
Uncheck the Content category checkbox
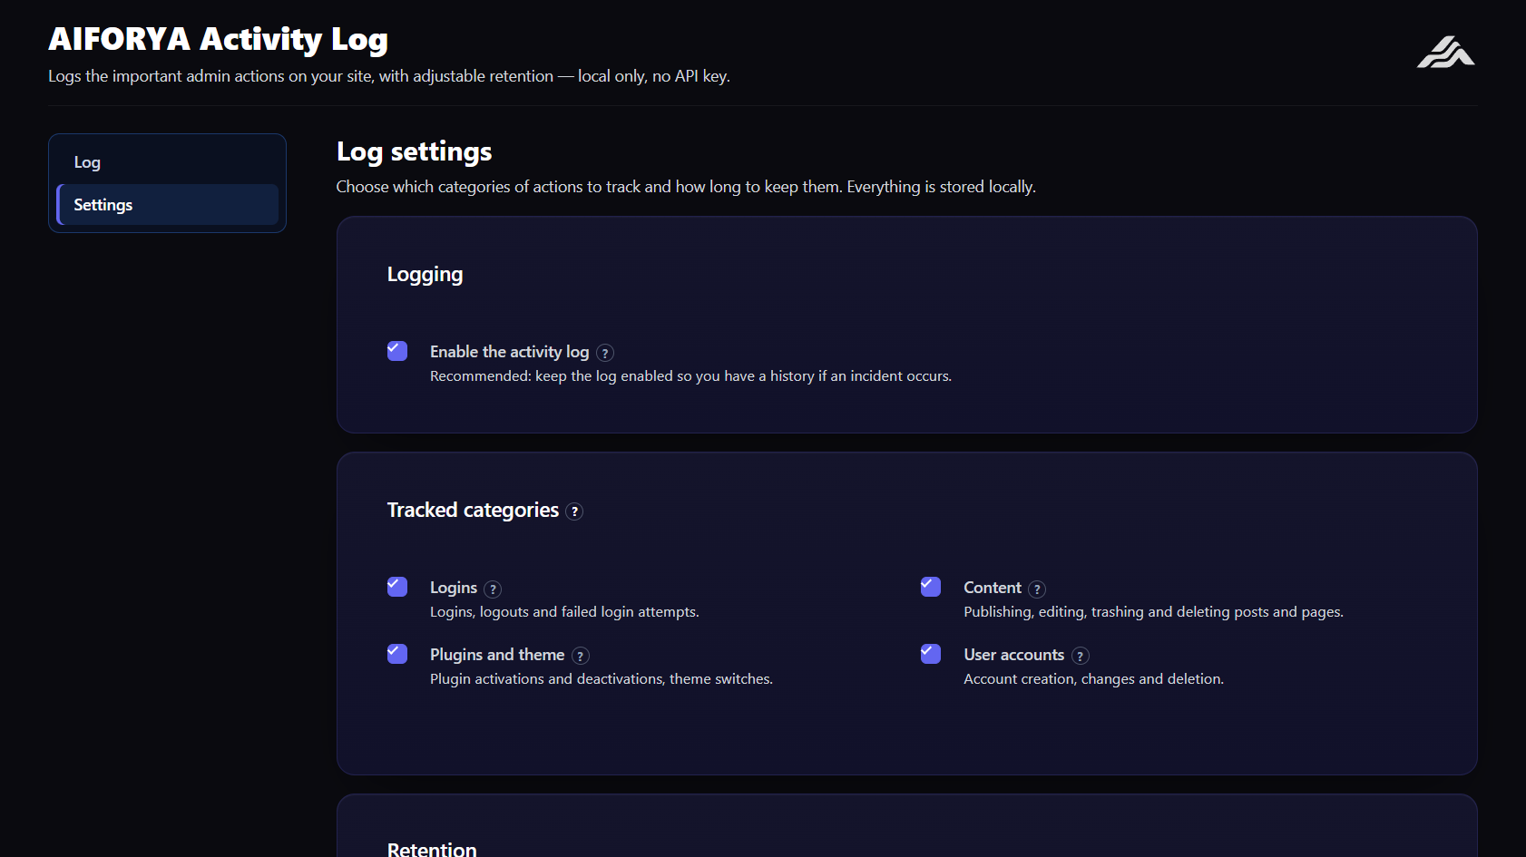931,587
